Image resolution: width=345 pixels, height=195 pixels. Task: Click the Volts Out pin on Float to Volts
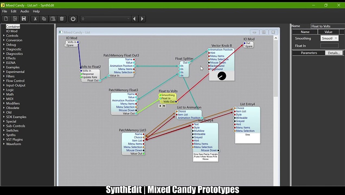pos(176,102)
